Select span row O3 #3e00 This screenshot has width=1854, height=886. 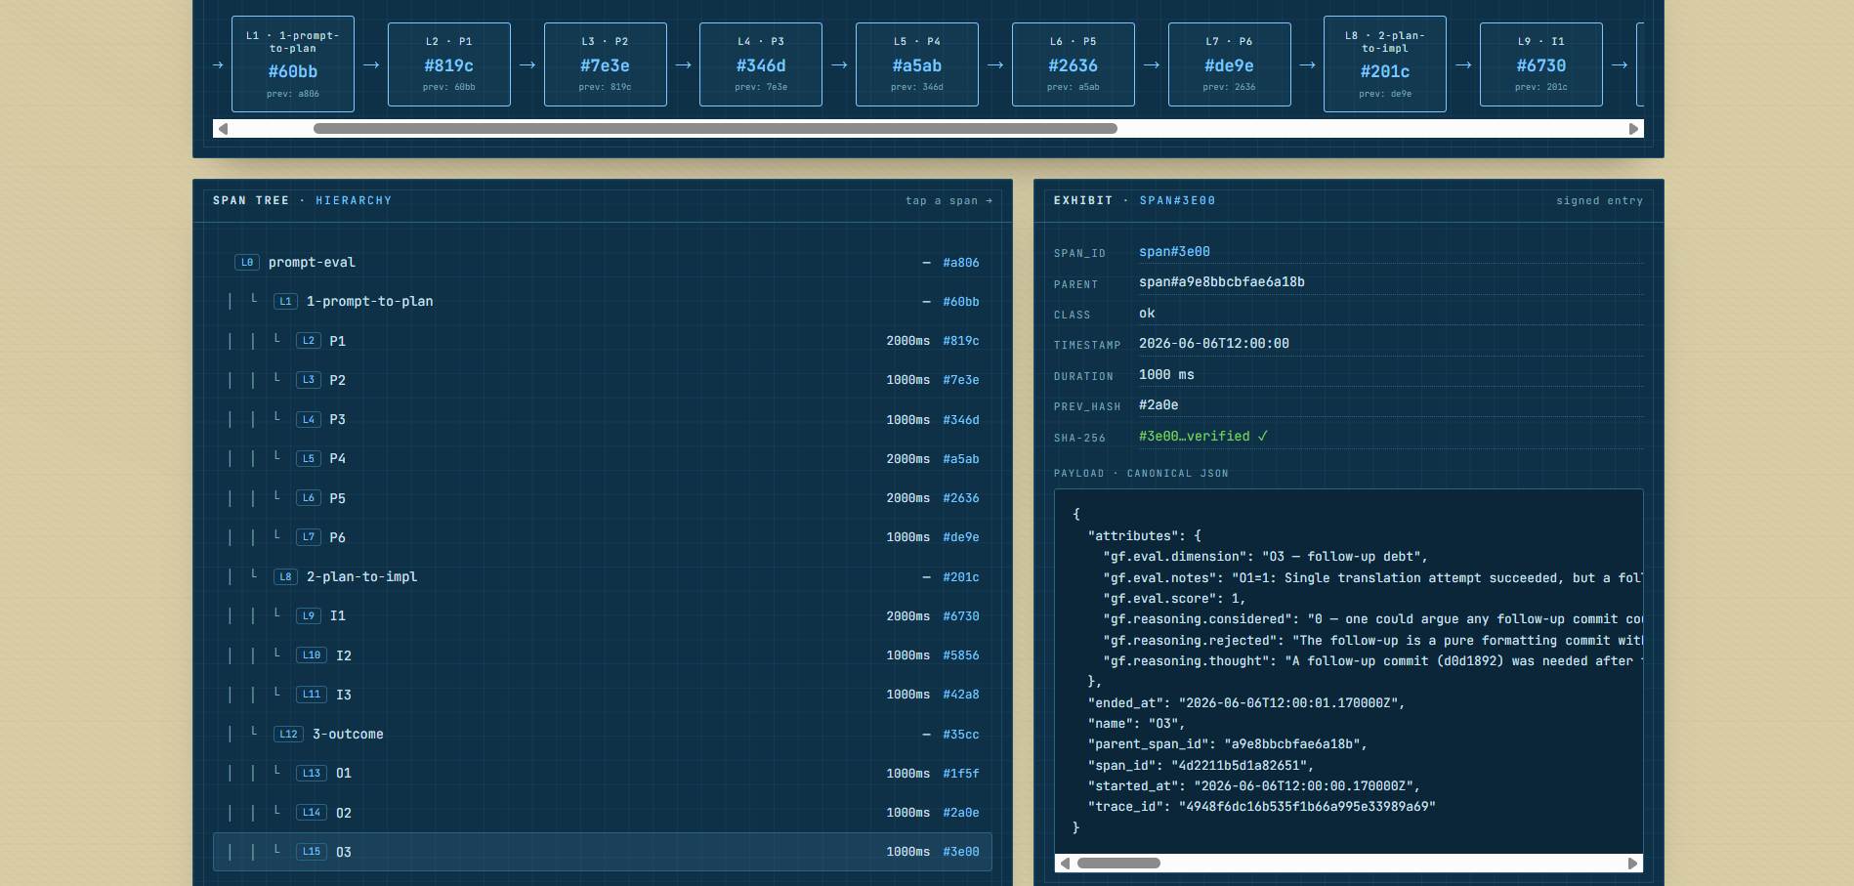pyautogui.click(x=603, y=852)
